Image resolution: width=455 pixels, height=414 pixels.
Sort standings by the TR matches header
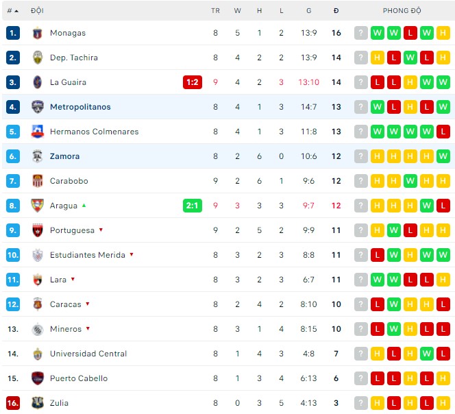coord(215,11)
